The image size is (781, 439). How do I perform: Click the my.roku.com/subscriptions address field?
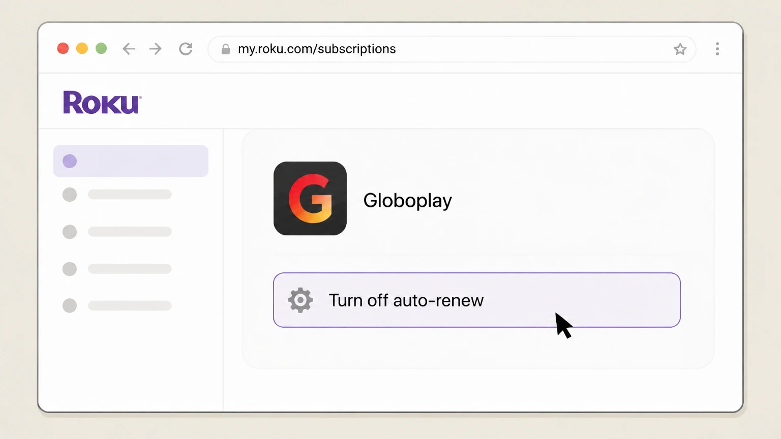452,49
